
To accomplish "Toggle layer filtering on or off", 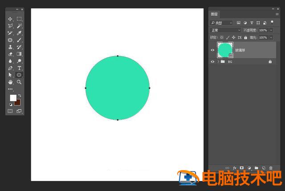I will (272, 22).
